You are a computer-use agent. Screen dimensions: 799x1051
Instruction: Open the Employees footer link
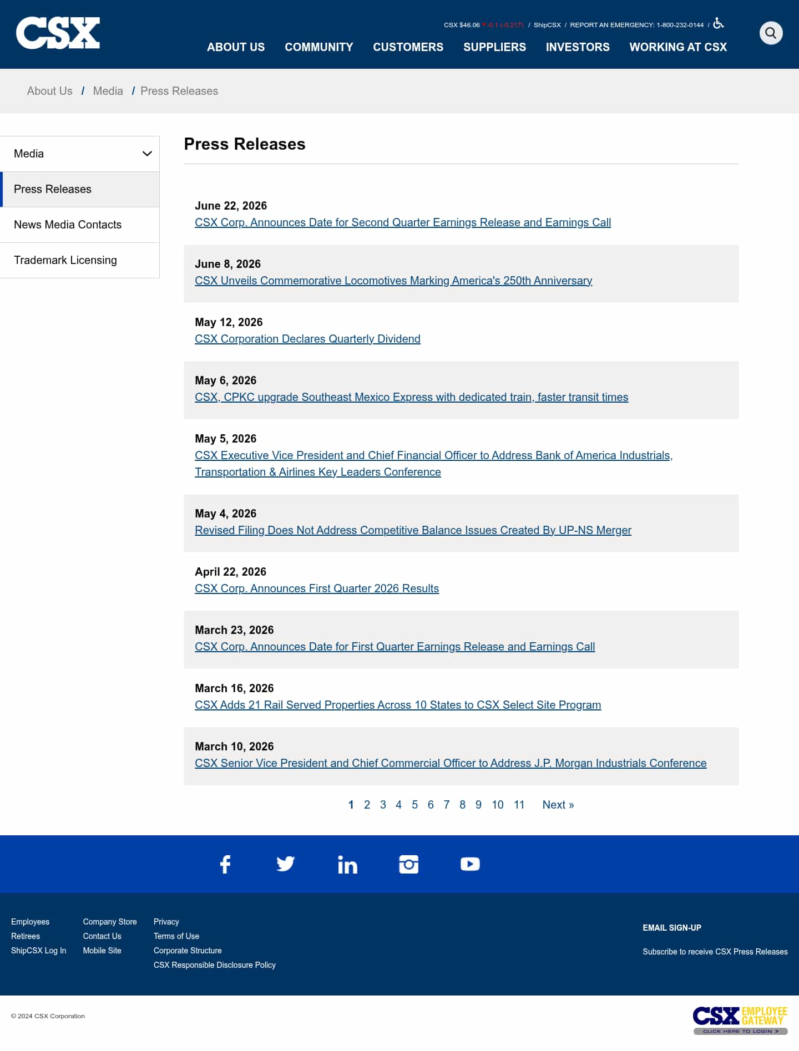(x=31, y=922)
